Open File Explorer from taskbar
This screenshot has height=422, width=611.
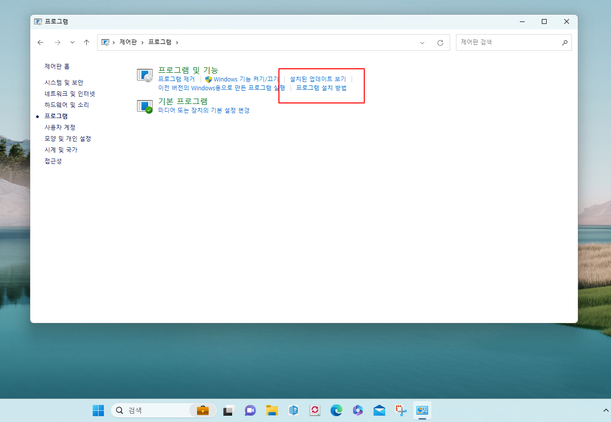click(272, 410)
